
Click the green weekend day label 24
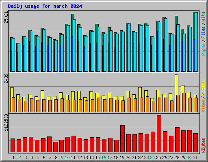click(152, 158)
